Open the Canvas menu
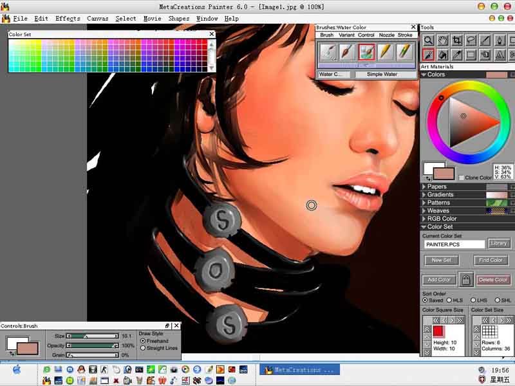Viewport: 515px width, 386px height. click(98, 19)
